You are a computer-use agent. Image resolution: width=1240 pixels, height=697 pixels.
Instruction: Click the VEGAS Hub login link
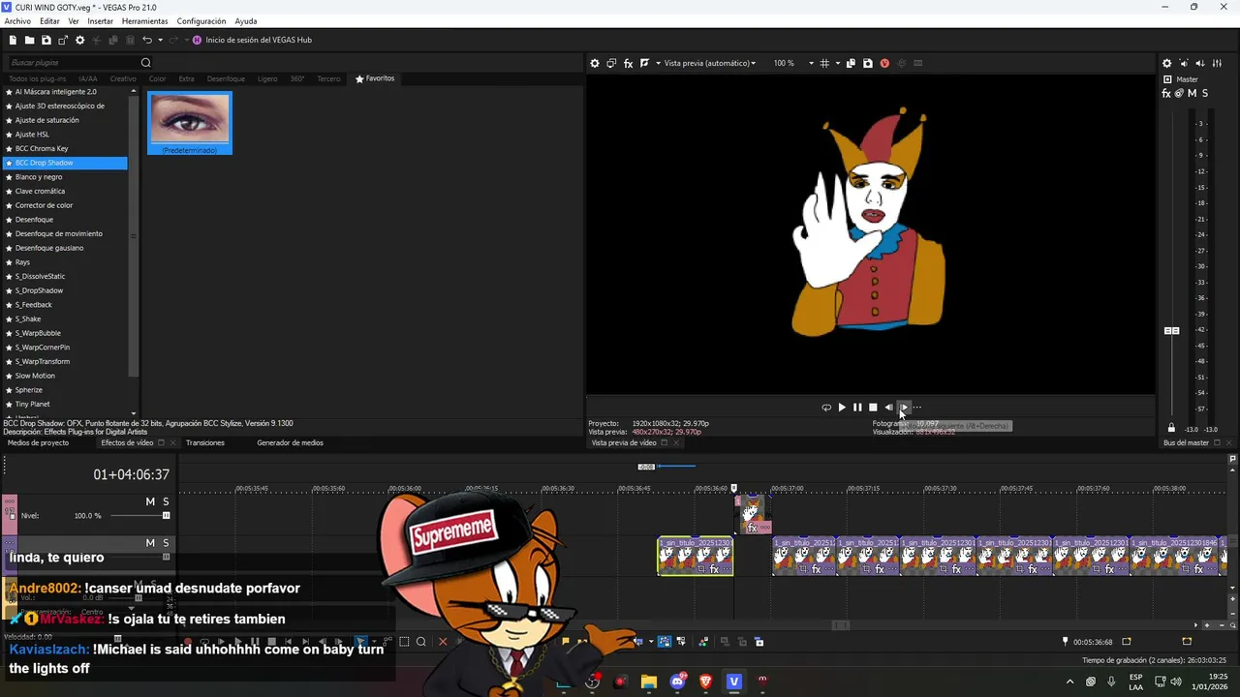pyautogui.click(x=258, y=40)
